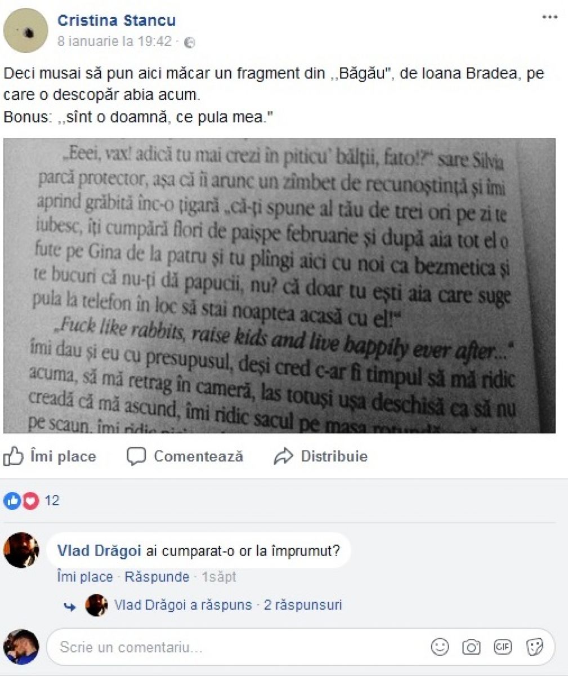This screenshot has width=568, height=676.
Task: Open the 8 ianuarie la 19:42 timestamp
Action: (x=114, y=42)
